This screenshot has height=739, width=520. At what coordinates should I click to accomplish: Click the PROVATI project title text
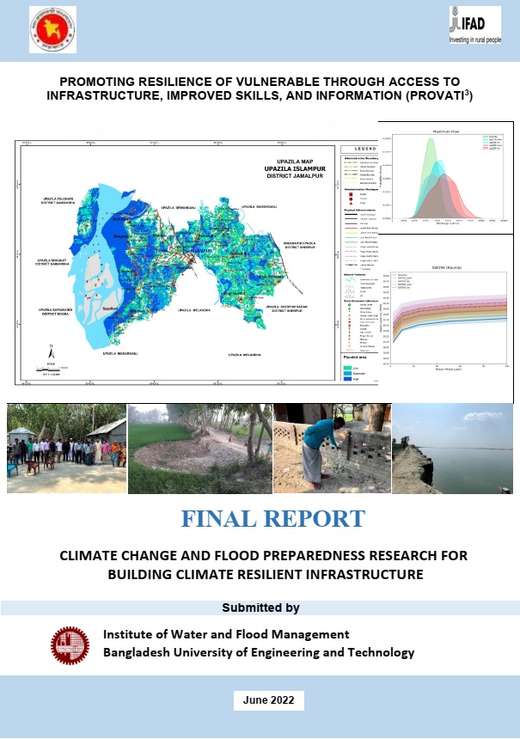click(x=260, y=89)
